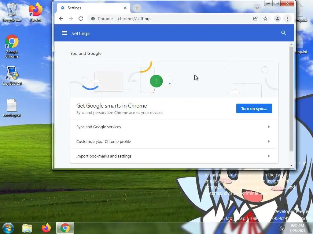Click the scrollbar down arrow in Settings
The width and height of the screenshot is (313, 234).
pyautogui.click(x=291, y=165)
